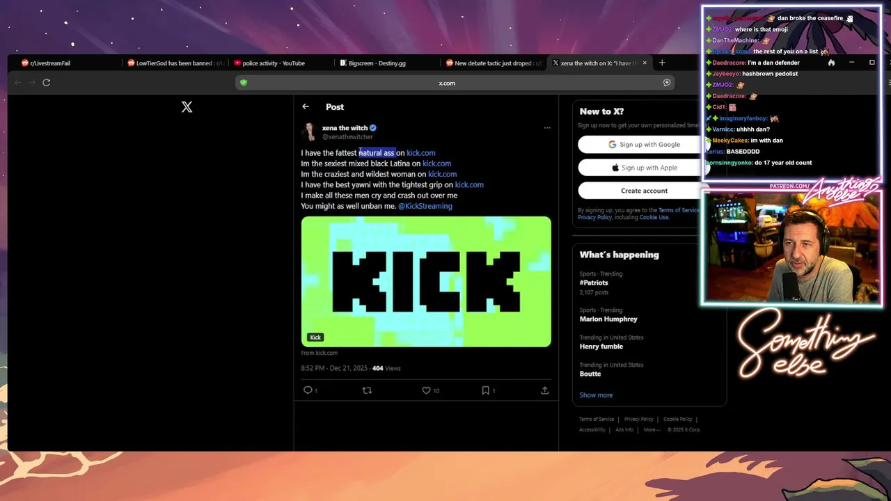Click the Create account button

pos(644,191)
